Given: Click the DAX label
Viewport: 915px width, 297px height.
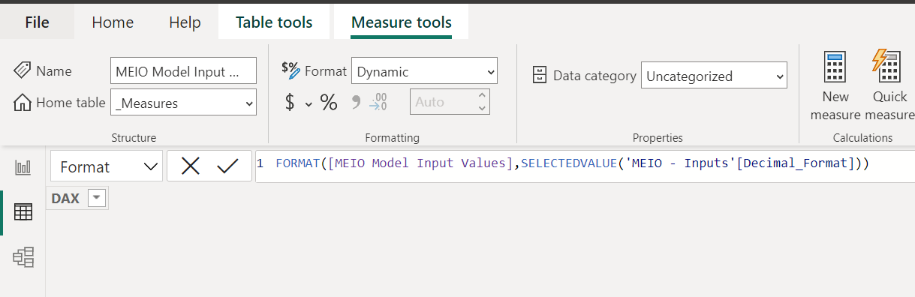Looking at the screenshot, I should (x=65, y=199).
